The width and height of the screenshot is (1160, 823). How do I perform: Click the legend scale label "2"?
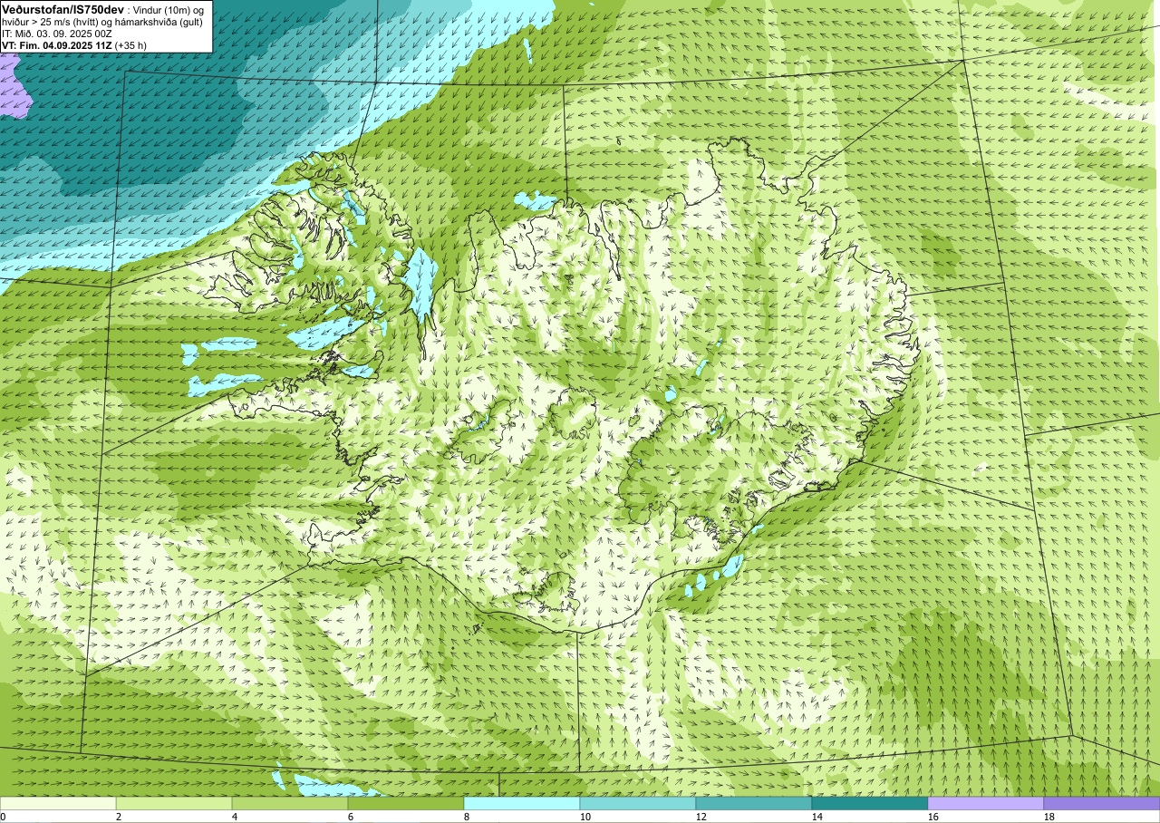click(118, 817)
